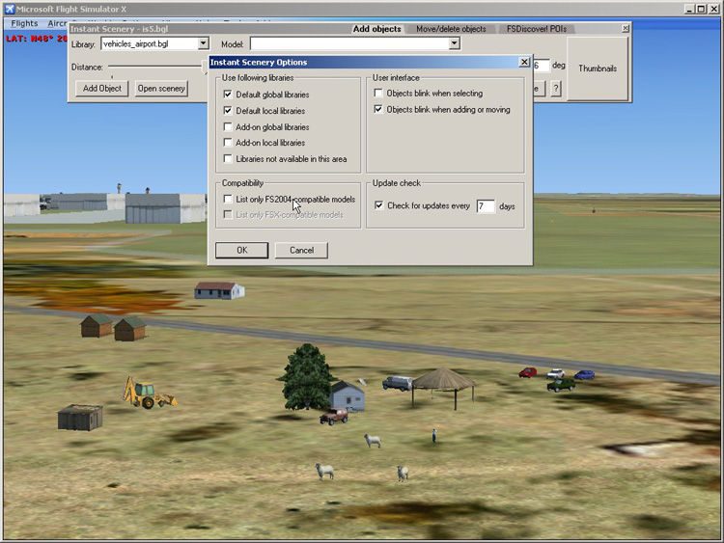Click the Add Object button
Image resolution: width=724 pixels, height=543 pixels.
pos(101,88)
